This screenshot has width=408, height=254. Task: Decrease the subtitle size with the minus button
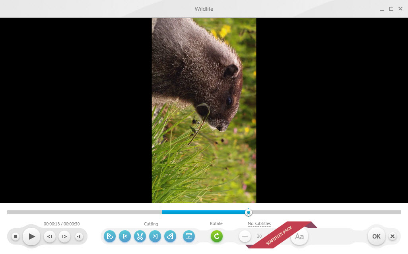click(245, 236)
